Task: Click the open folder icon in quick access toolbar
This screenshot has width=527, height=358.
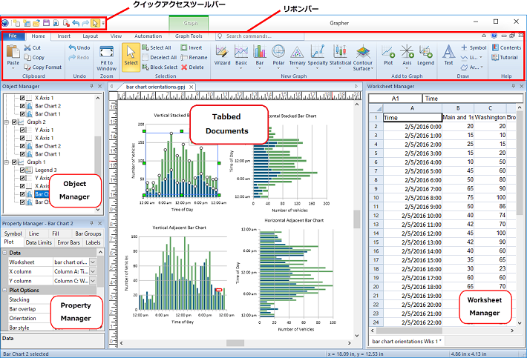Action: (36, 23)
